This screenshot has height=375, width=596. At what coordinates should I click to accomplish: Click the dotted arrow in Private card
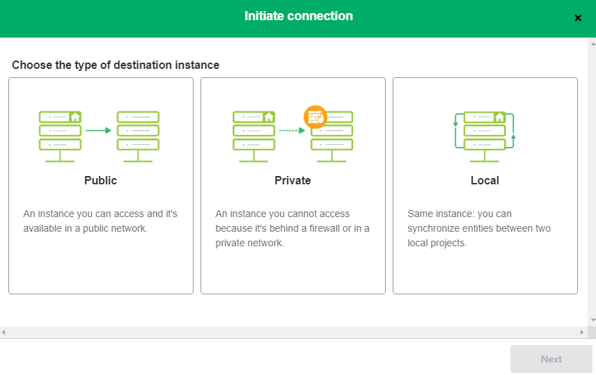tap(292, 130)
